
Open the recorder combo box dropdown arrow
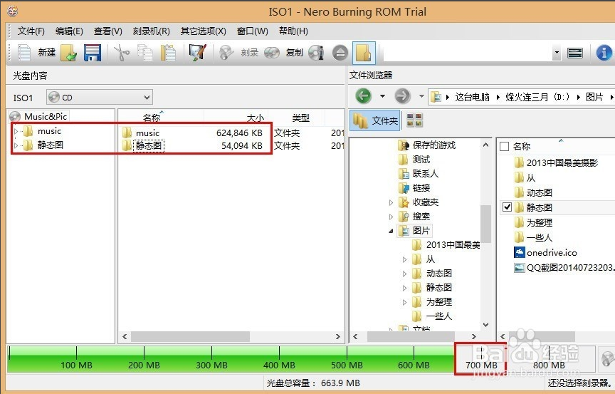click(557, 53)
